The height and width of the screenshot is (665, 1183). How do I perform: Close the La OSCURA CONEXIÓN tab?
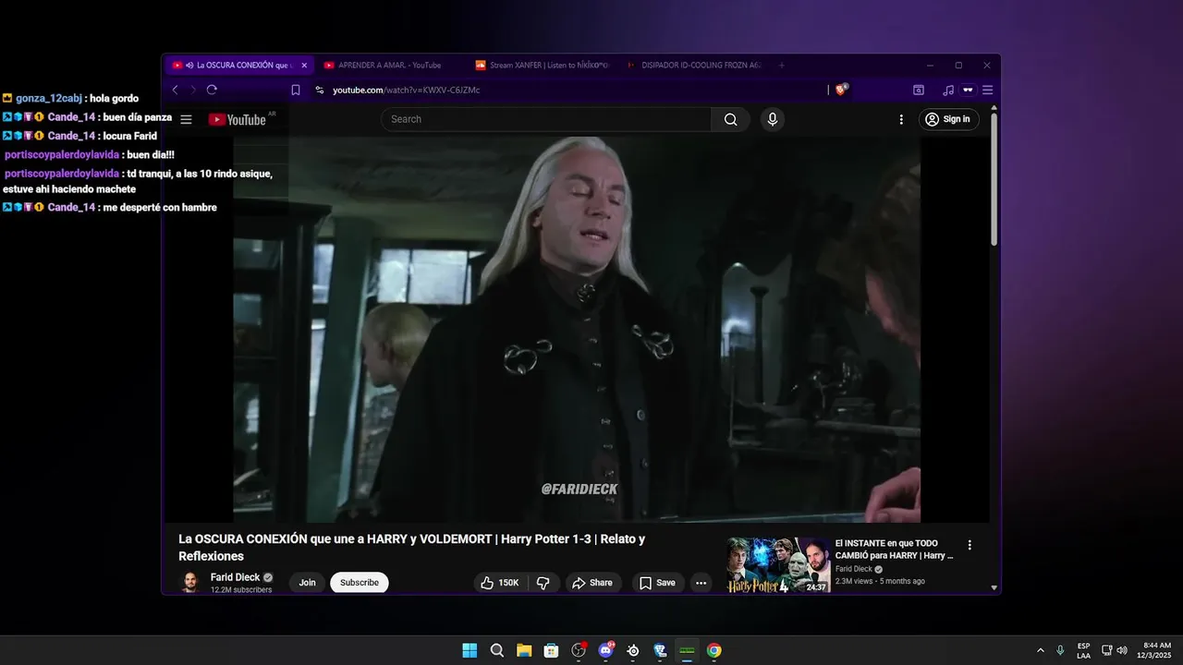tap(304, 66)
